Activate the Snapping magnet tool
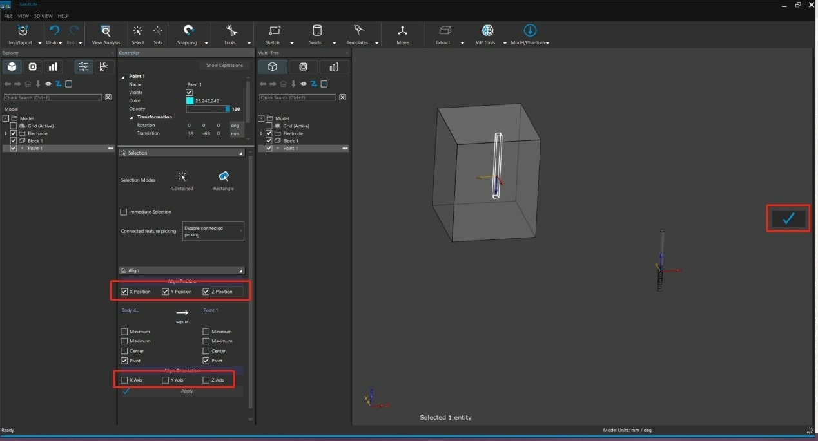This screenshot has width=818, height=441. tap(188, 31)
